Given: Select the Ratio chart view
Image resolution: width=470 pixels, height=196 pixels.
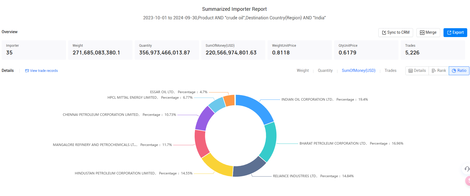Looking at the screenshot, I should point(459,71).
